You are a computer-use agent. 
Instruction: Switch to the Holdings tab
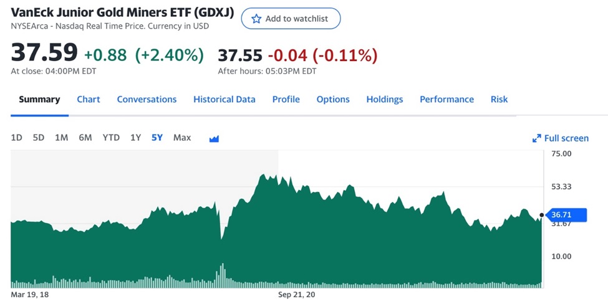tap(385, 99)
